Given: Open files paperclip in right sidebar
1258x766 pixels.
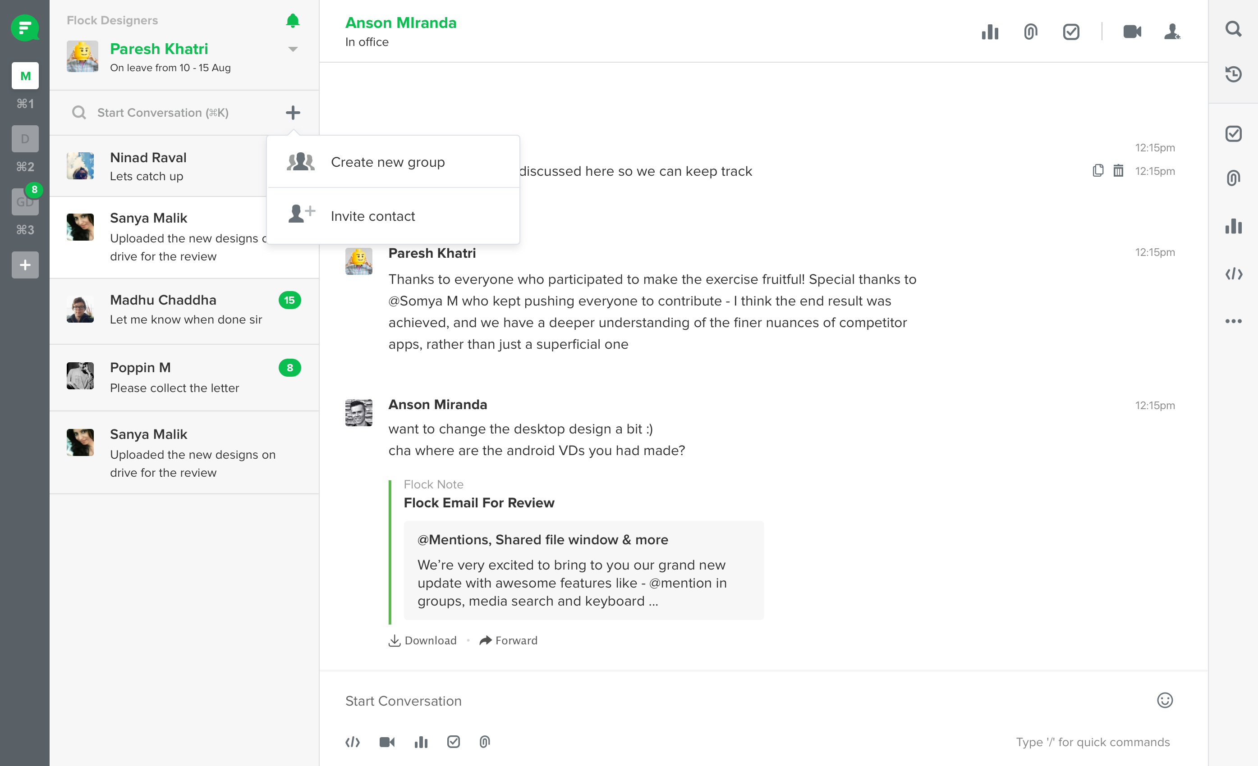Looking at the screenshot, I should pos(1233,178).
